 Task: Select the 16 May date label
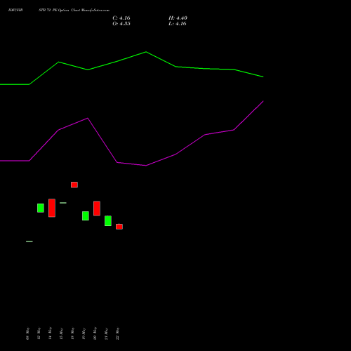point(72,333)
